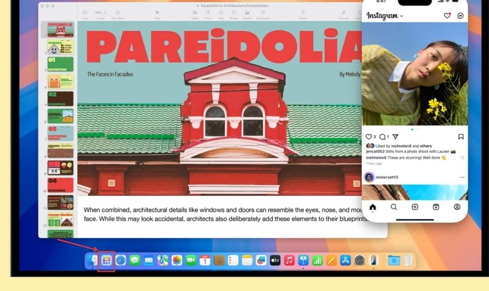The image size is (489, 291).
Task: Open Launchpad from the Dock
Action: tap(106, 260)
